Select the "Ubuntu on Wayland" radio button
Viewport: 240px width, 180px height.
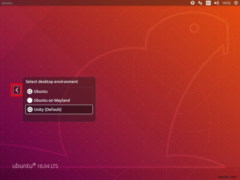pos(30,100)
